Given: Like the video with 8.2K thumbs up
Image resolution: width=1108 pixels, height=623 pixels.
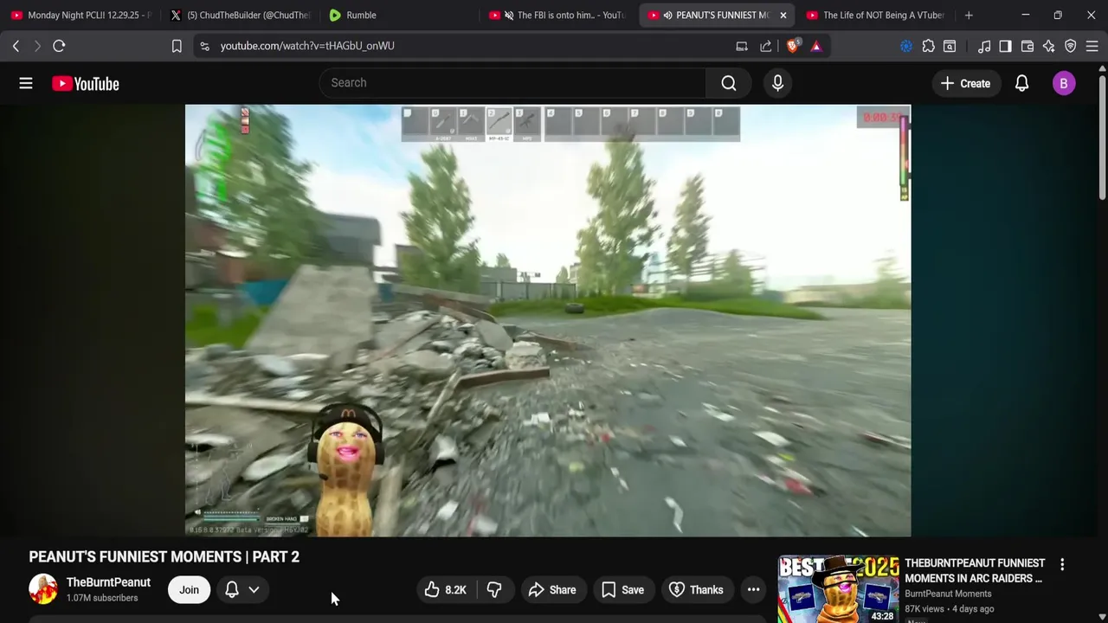Looking at the screenshot, I should [x=445, y=590].
